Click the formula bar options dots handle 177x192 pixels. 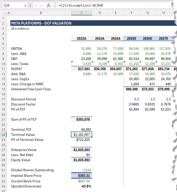pyautogui.click(x=30, y=5)
